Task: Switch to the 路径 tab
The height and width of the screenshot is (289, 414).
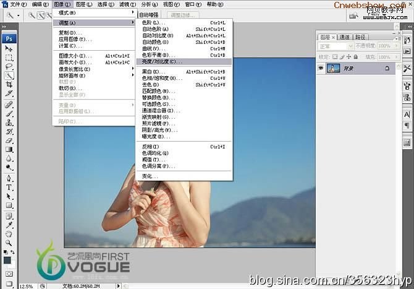Action: click(360, 37)
